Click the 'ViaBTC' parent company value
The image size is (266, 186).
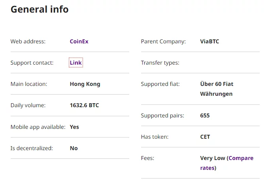point(209,41)
